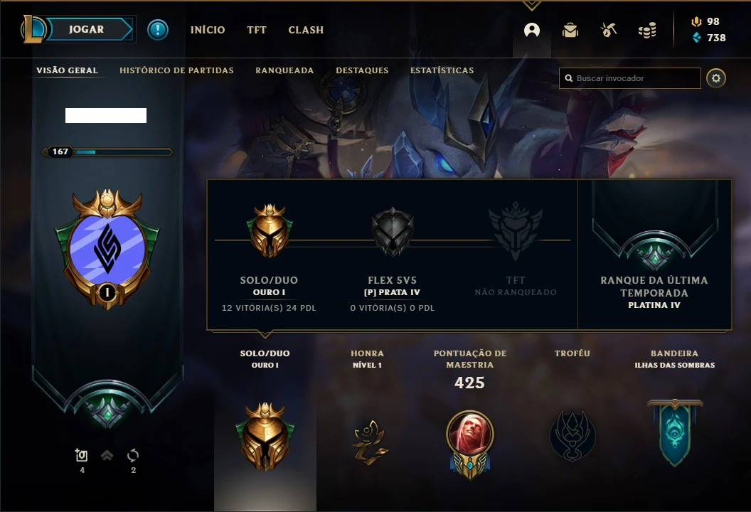751x512 pixels.
Task: Open the collection backpack icon
Action: click(x=570, y=30)
